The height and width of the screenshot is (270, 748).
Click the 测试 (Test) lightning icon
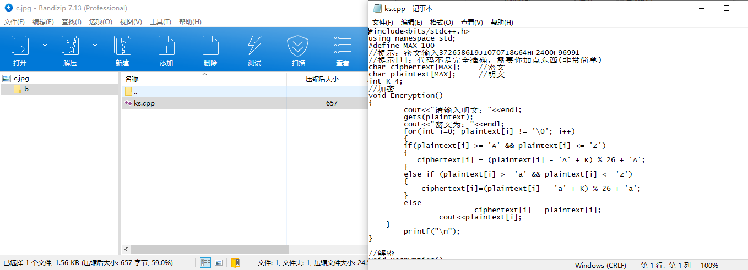[x=254, y=46]
